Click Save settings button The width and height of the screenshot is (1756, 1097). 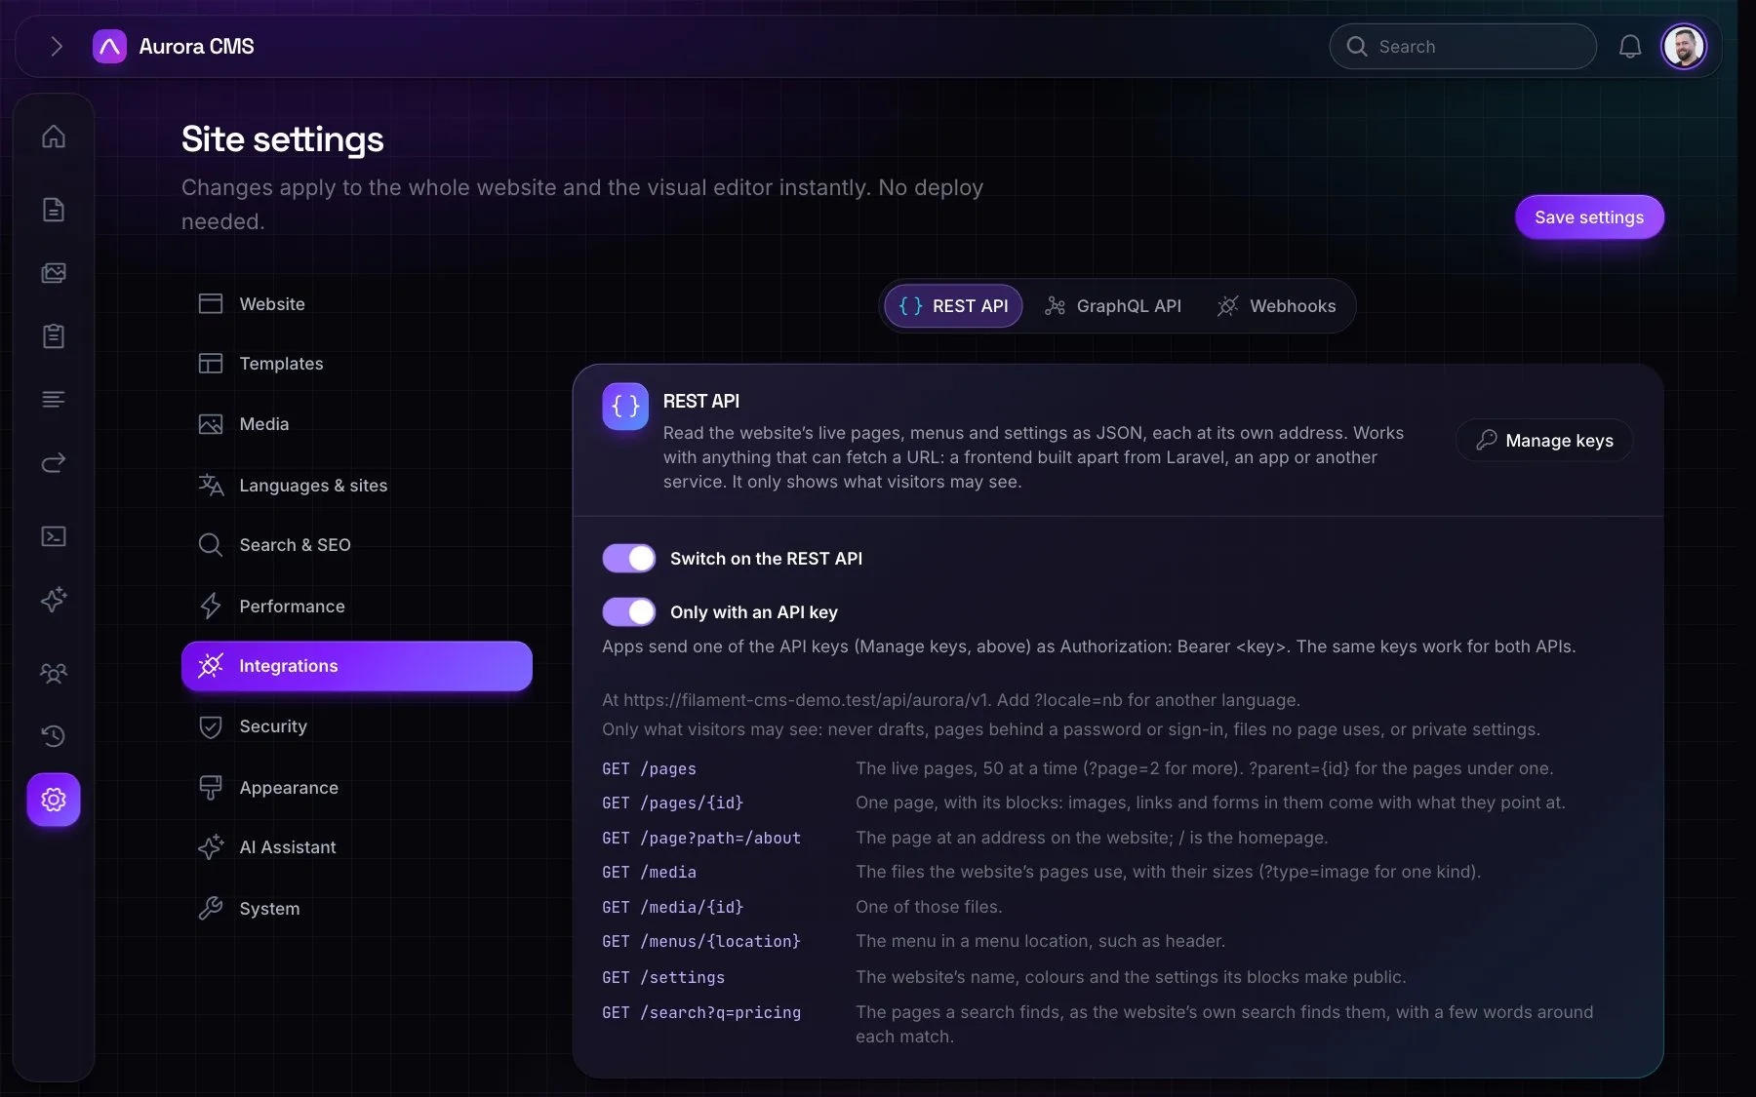coord(1589,216)
